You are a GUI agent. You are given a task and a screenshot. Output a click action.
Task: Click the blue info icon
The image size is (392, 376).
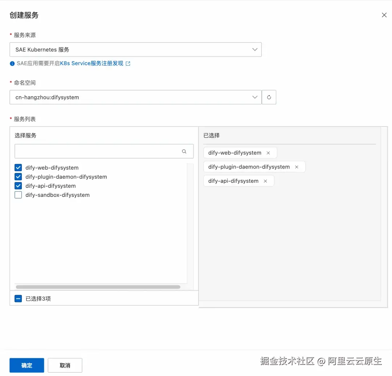[12, 64]
